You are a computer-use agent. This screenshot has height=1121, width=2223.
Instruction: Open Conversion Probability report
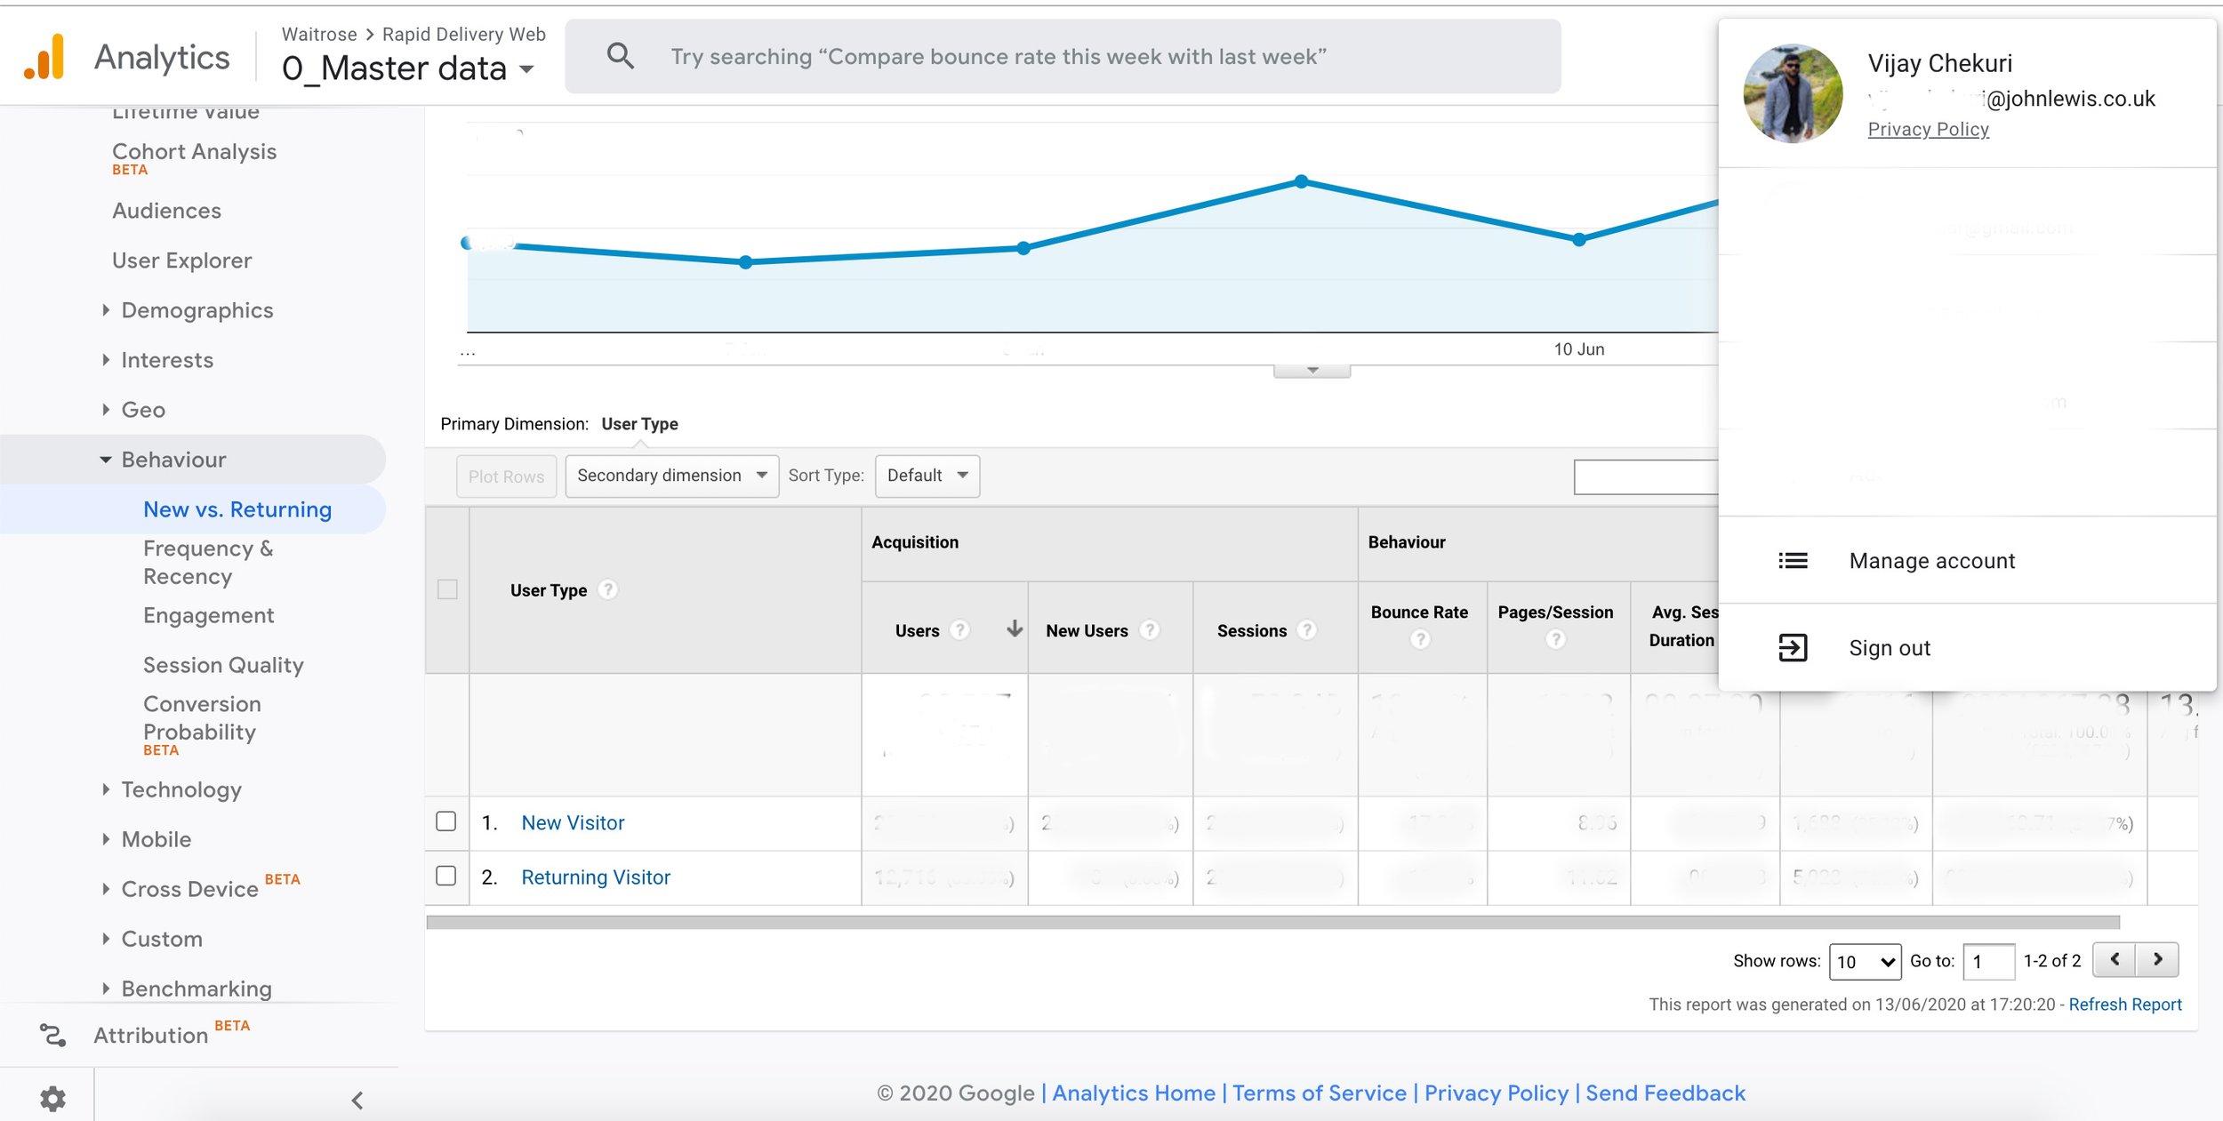202,717
